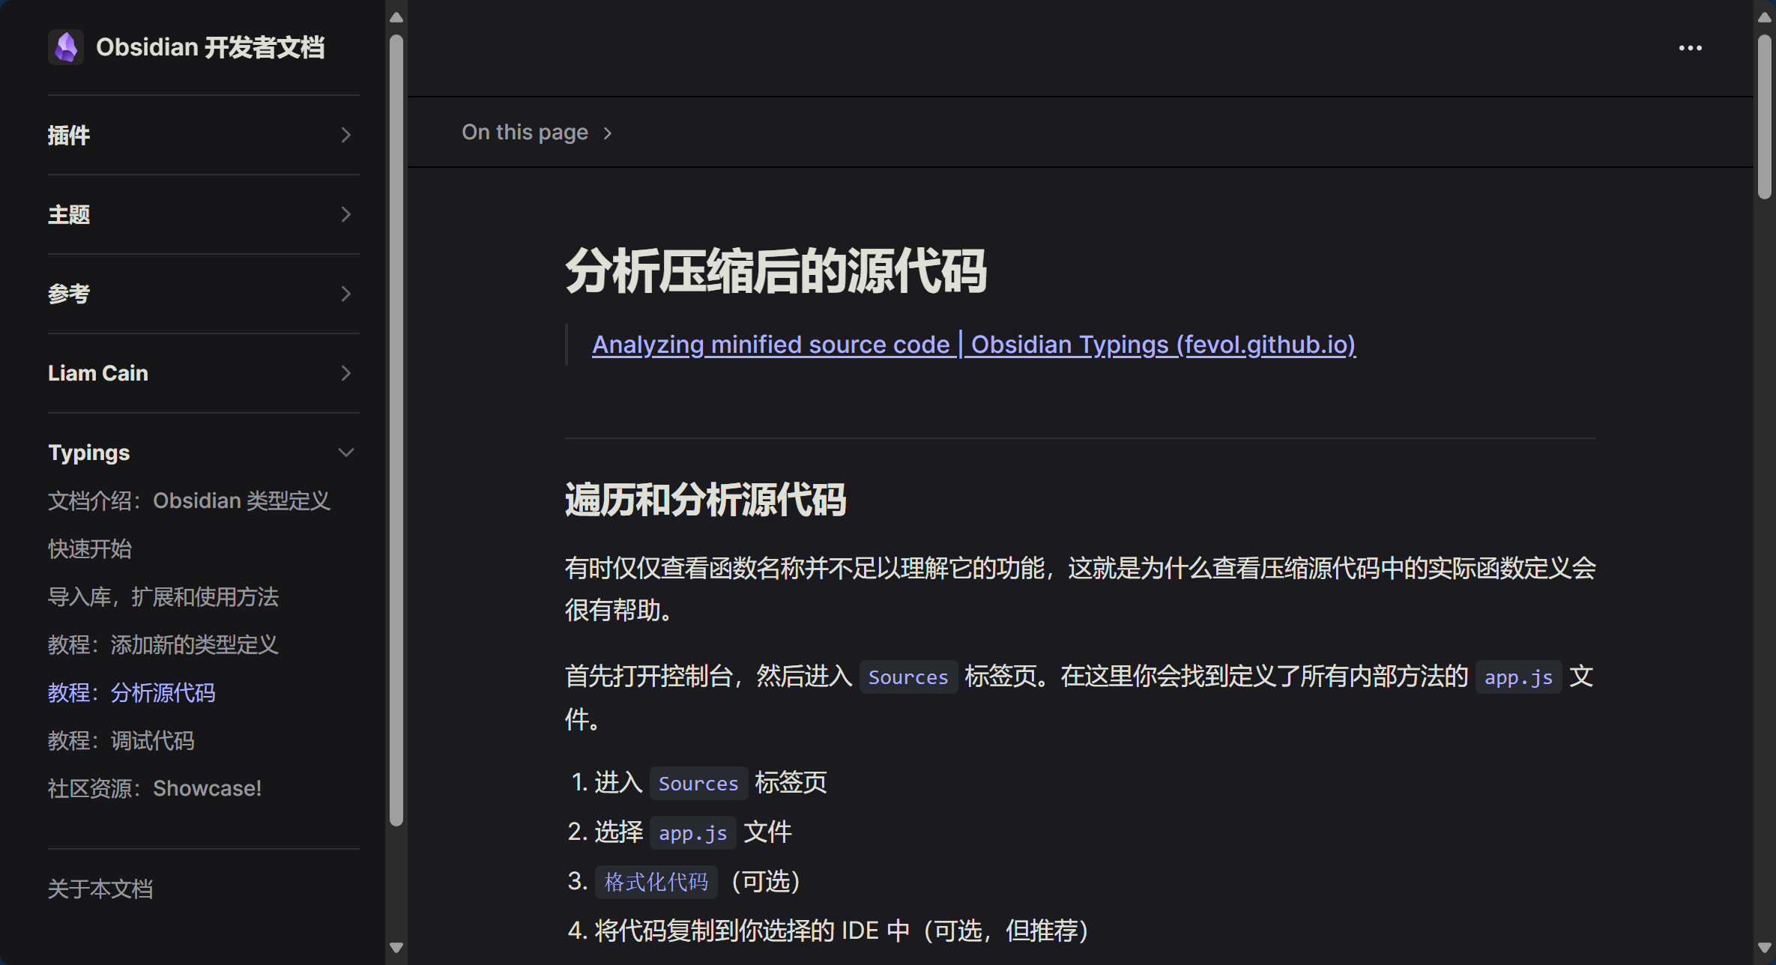Select the 参考 navigation heading
1776x965 pixels.
point(69,294)
